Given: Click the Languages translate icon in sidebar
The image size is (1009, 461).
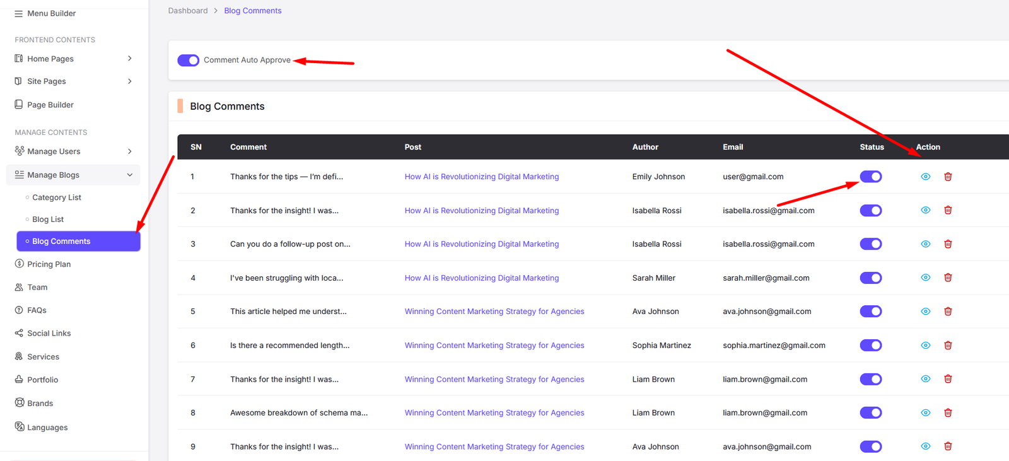Looking at the screenshot, I should point(19,427).
